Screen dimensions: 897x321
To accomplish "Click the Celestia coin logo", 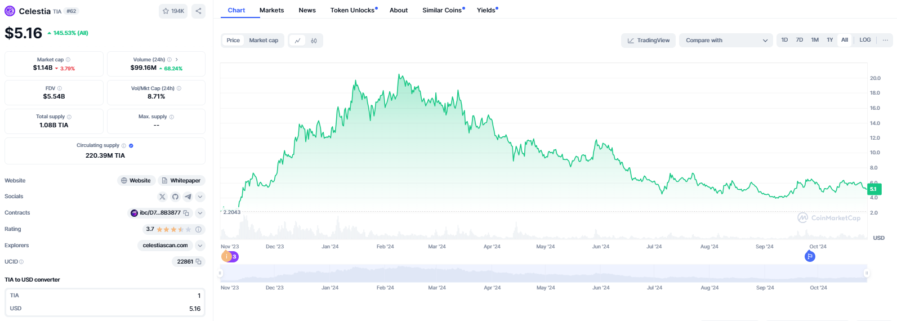I will click(x=10, y=11).
